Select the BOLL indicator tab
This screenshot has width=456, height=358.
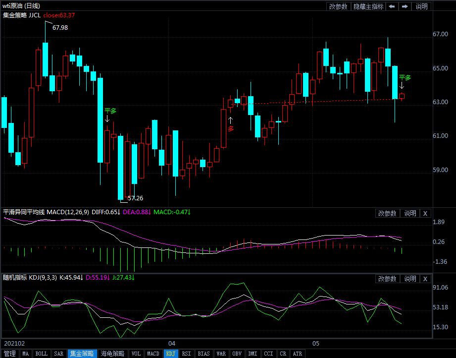click(42, 354)
